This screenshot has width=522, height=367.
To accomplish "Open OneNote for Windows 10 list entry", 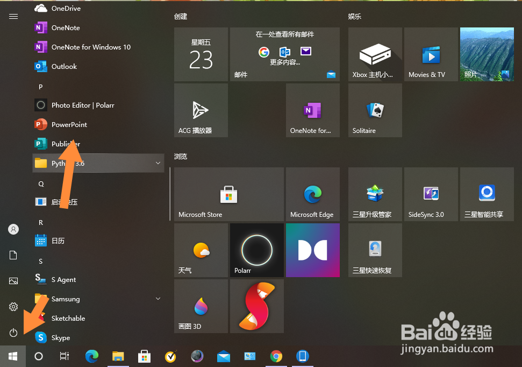I will pyautogui.click(x=98, y=47).
